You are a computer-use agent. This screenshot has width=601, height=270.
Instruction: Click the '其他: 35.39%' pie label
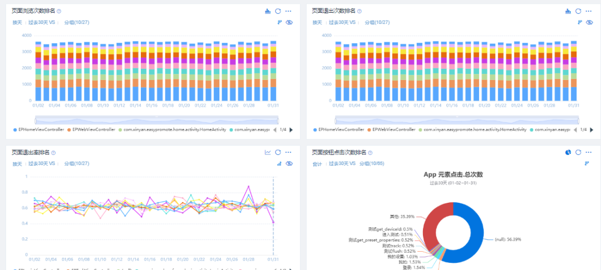(402, 217)
